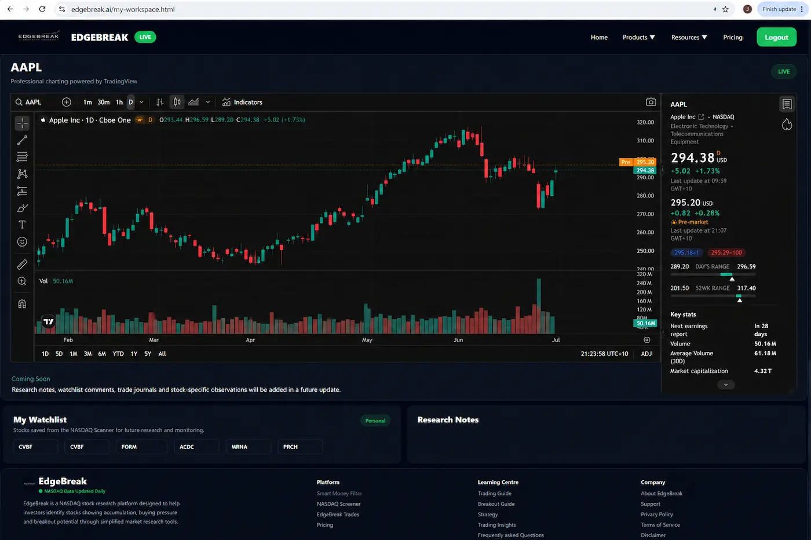Image resolution: width=811 pixels, height=540 pixels.
Task: Open the emoji icons tool
Action: click(x=22, y=242)
